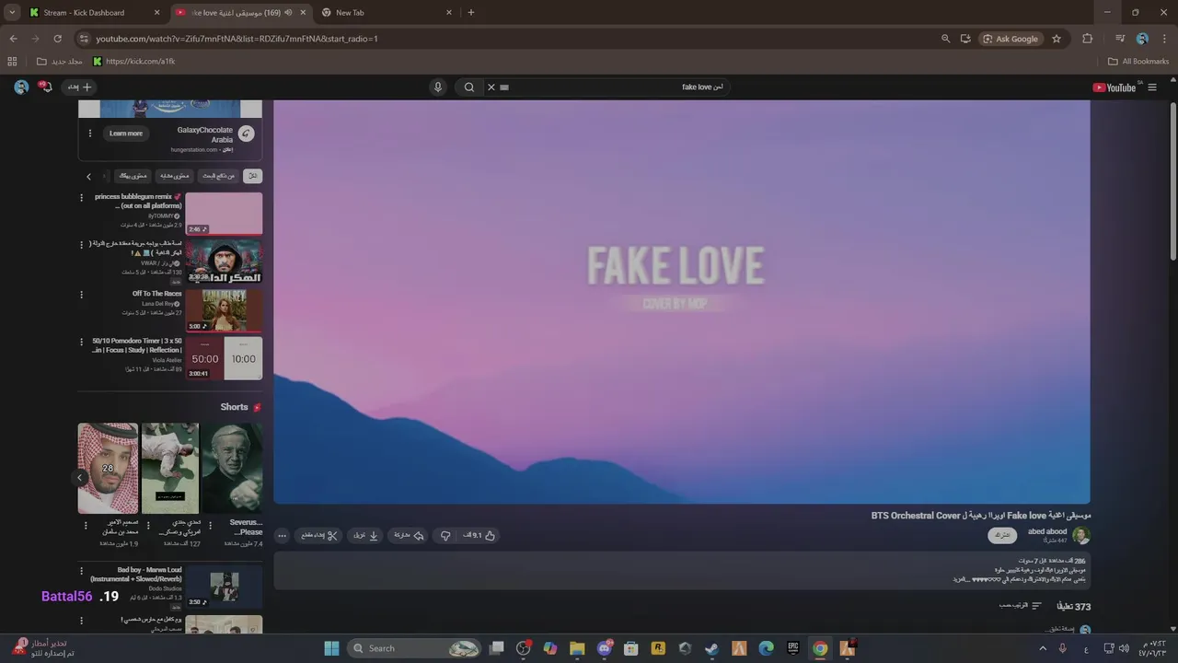Open the YouTube account avatar menu

coord(21,87)
